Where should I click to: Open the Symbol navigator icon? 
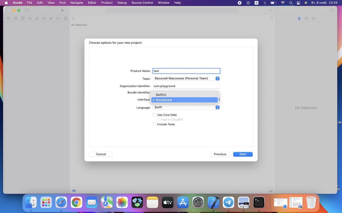(23, 18)
